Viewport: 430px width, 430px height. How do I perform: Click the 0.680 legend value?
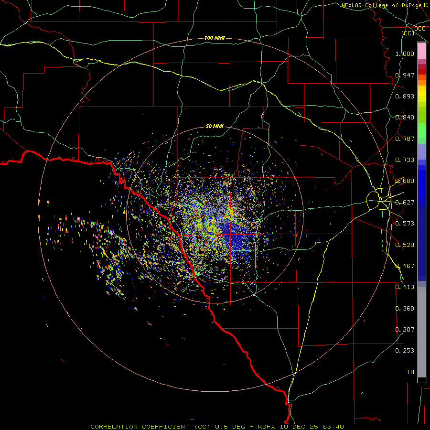point(405,181)
